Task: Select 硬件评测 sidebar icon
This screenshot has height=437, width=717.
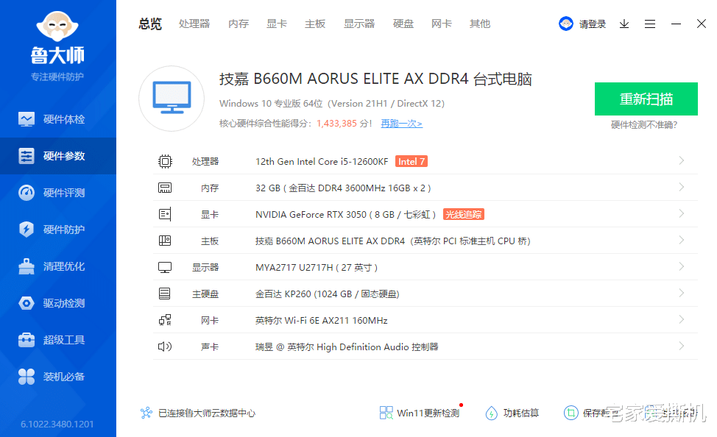Action: pyautogui.click(x=57, y=192)
